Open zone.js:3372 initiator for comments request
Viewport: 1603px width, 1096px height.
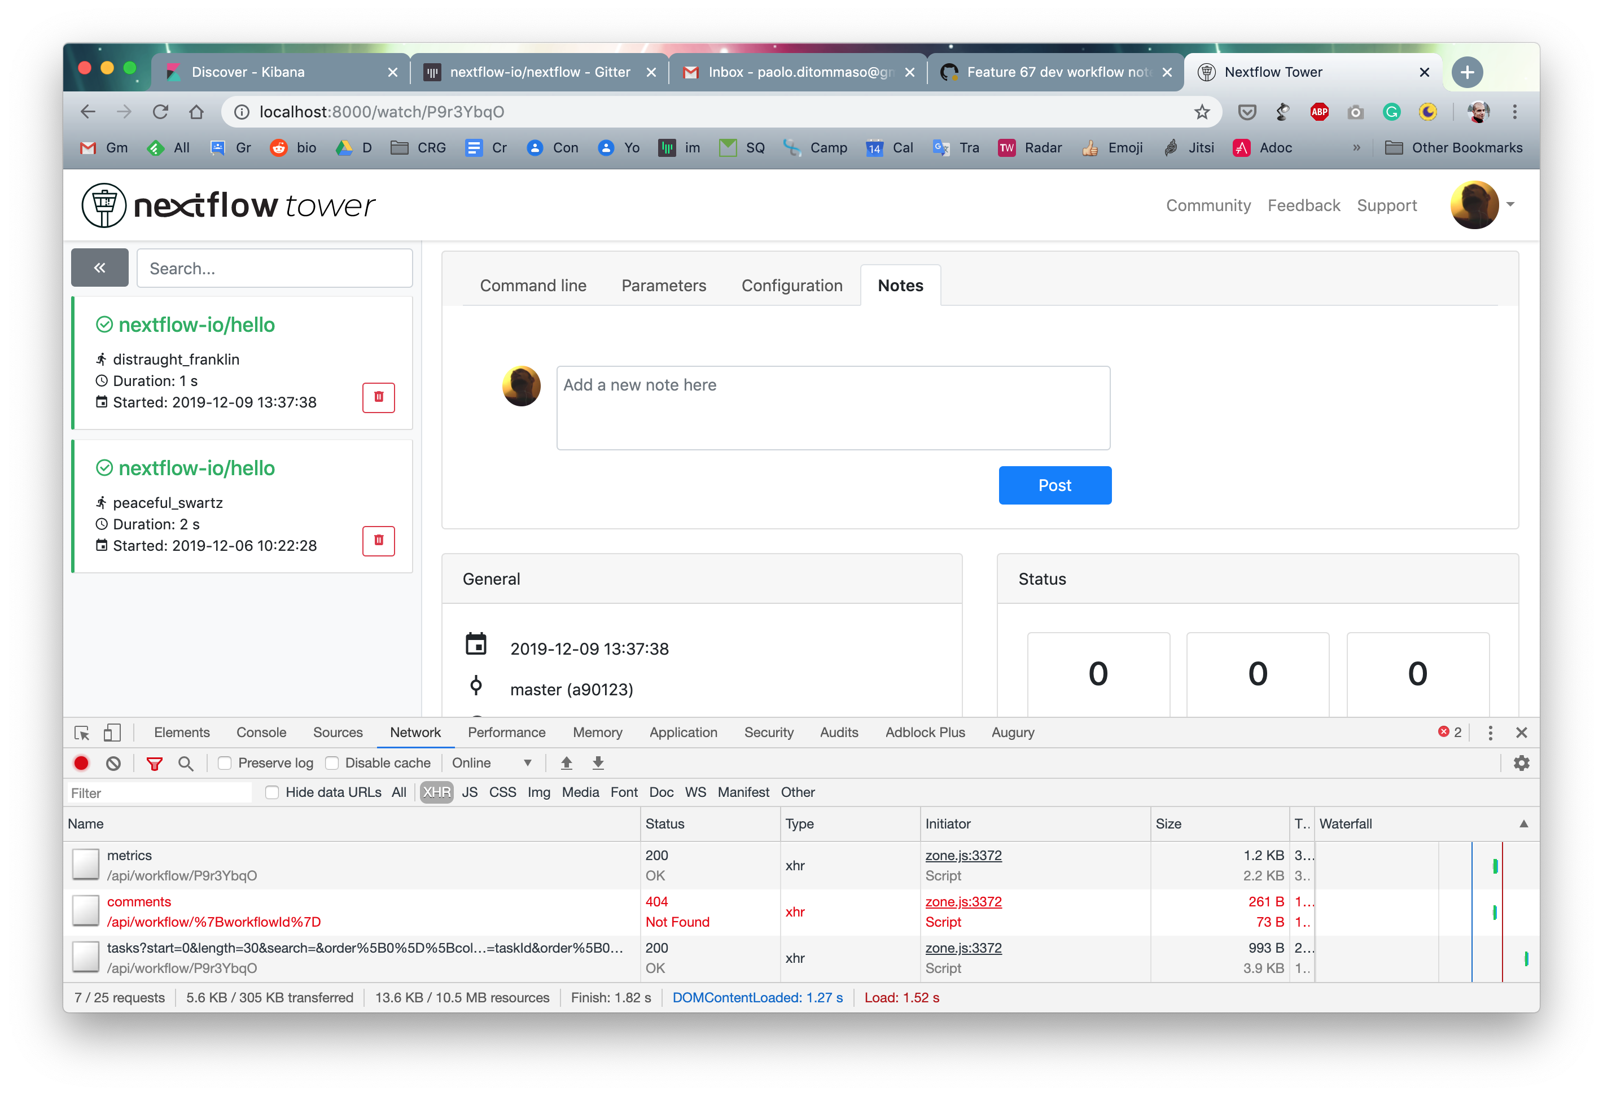point(963,901)
